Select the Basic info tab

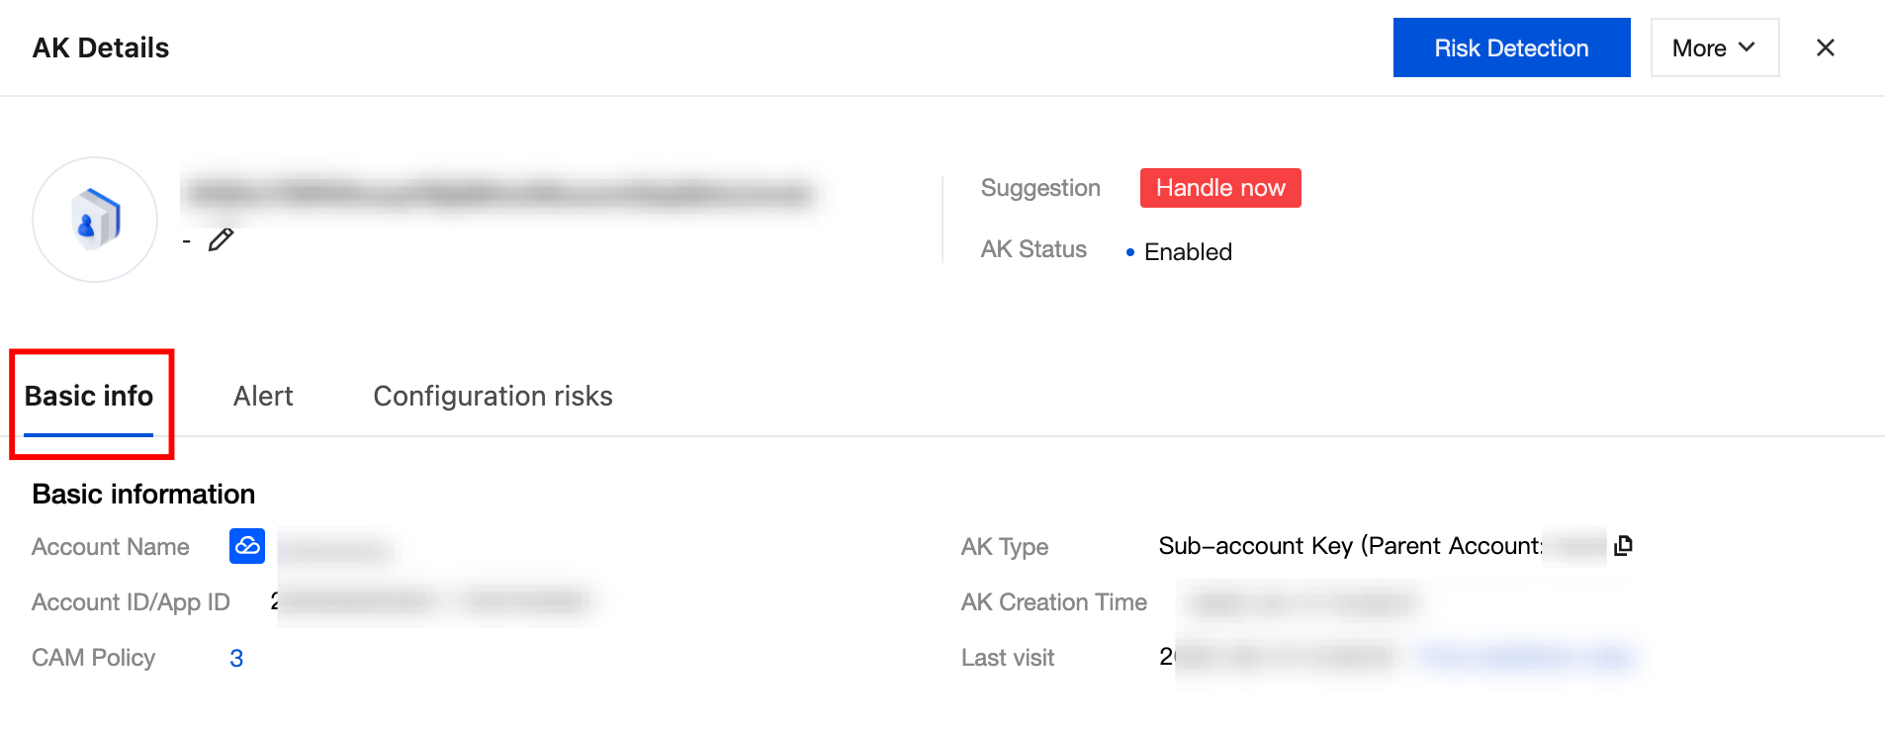(x=89, y=396)
